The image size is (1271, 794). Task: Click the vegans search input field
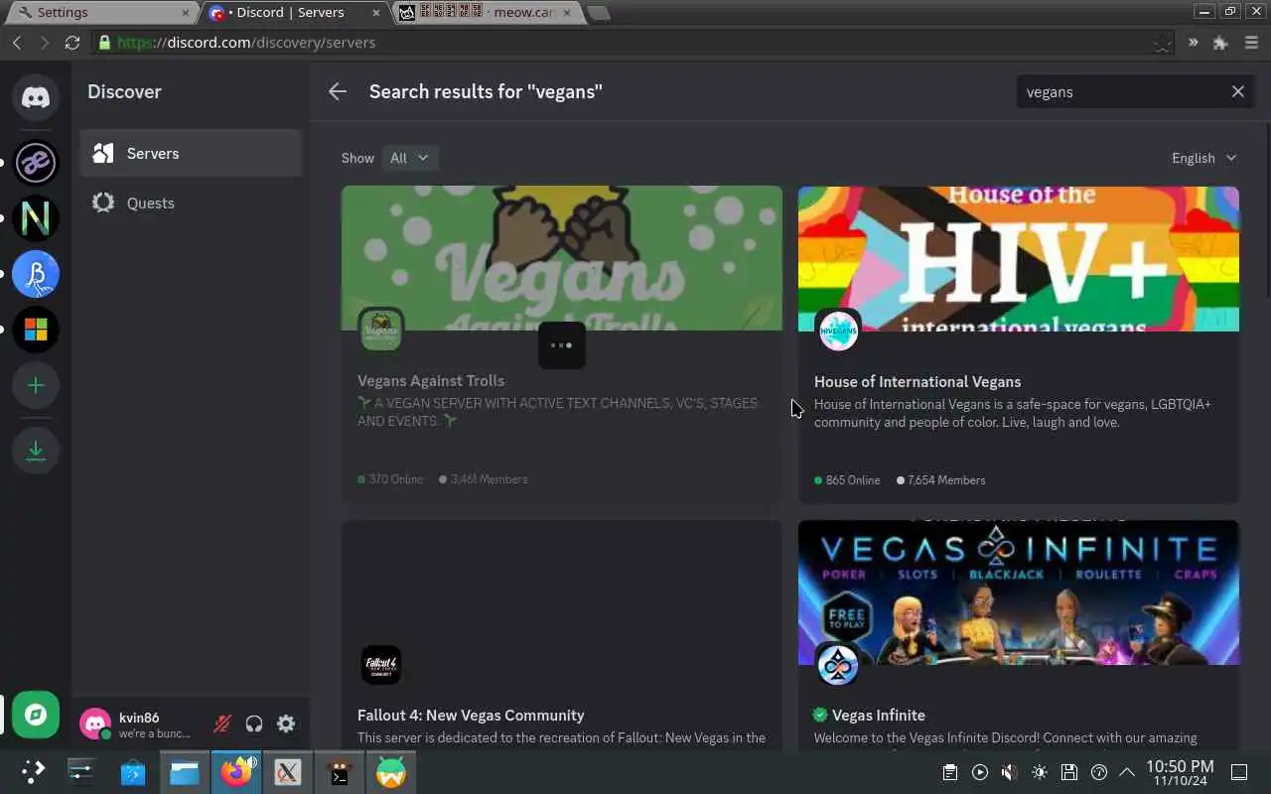[1122, 91]
